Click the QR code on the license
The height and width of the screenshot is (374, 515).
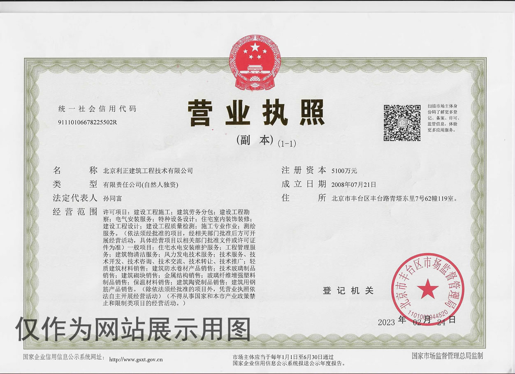coord(402,123)
